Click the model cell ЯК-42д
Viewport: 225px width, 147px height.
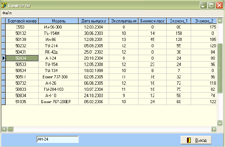[59, 52]
